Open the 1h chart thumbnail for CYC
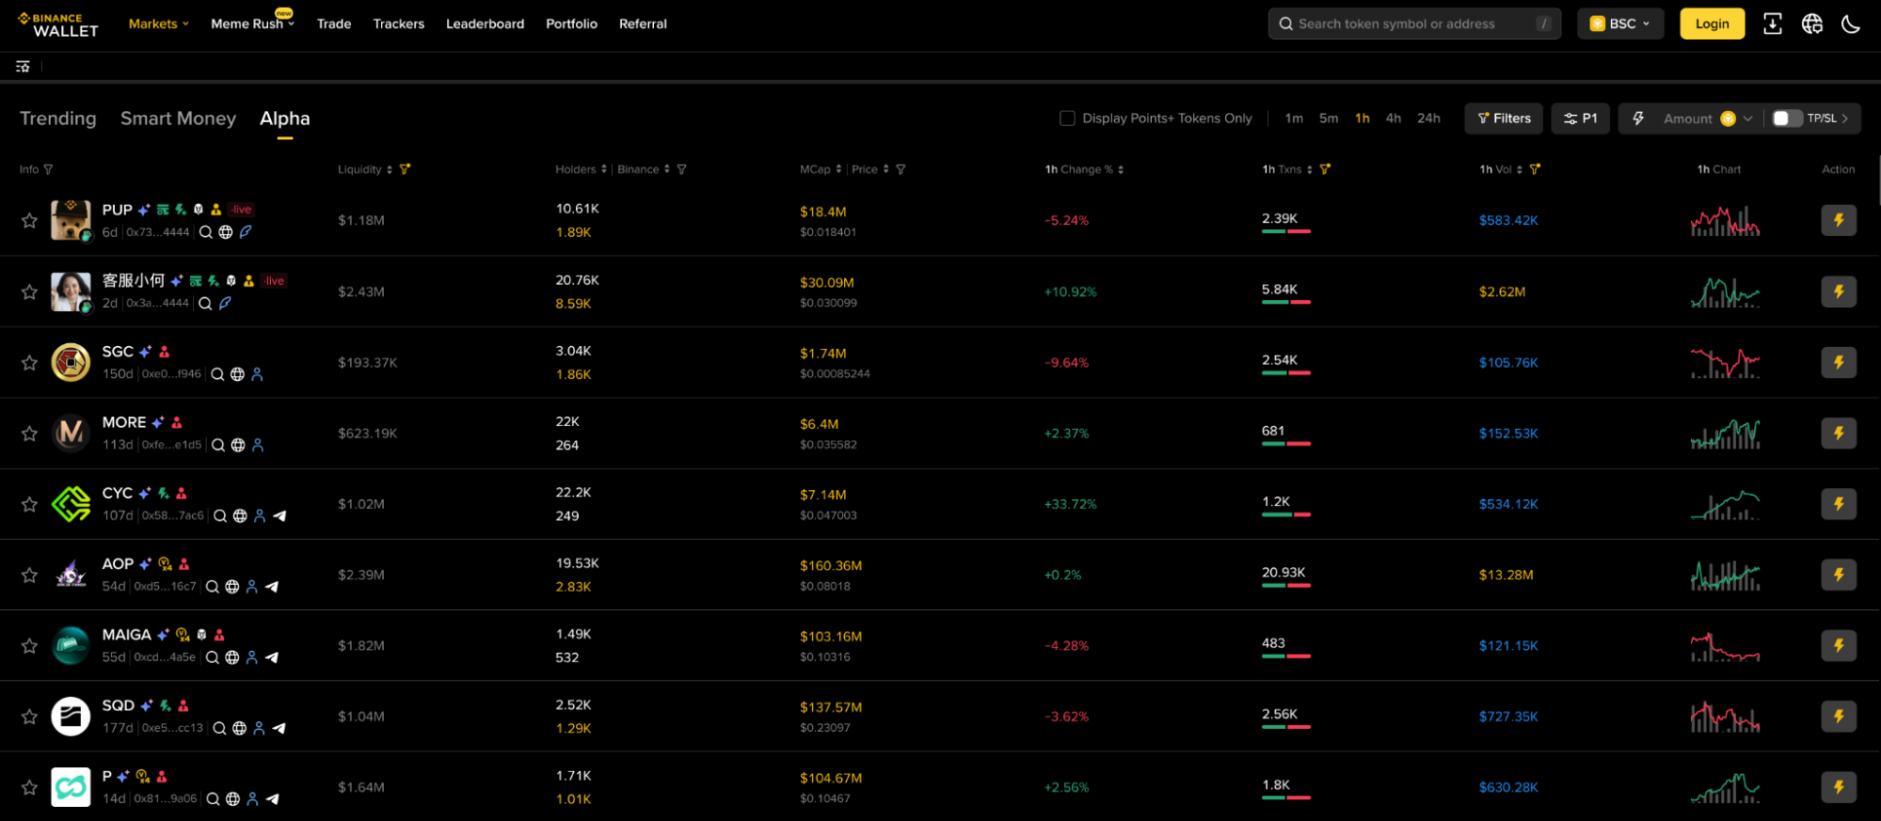1881x821 pixels. pyautogui.click(x=1725, y=504)
